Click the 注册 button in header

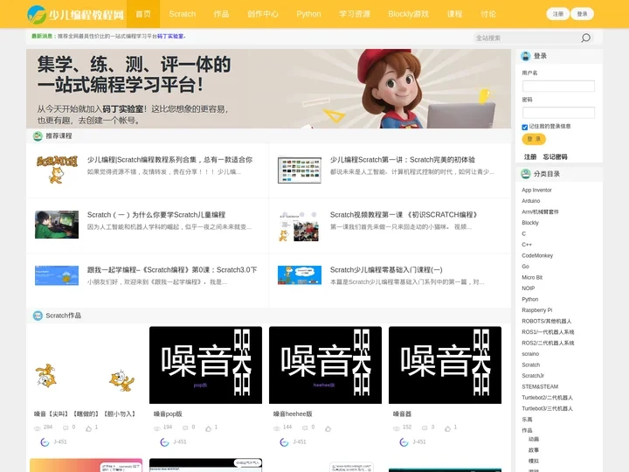tap(558, 14)
